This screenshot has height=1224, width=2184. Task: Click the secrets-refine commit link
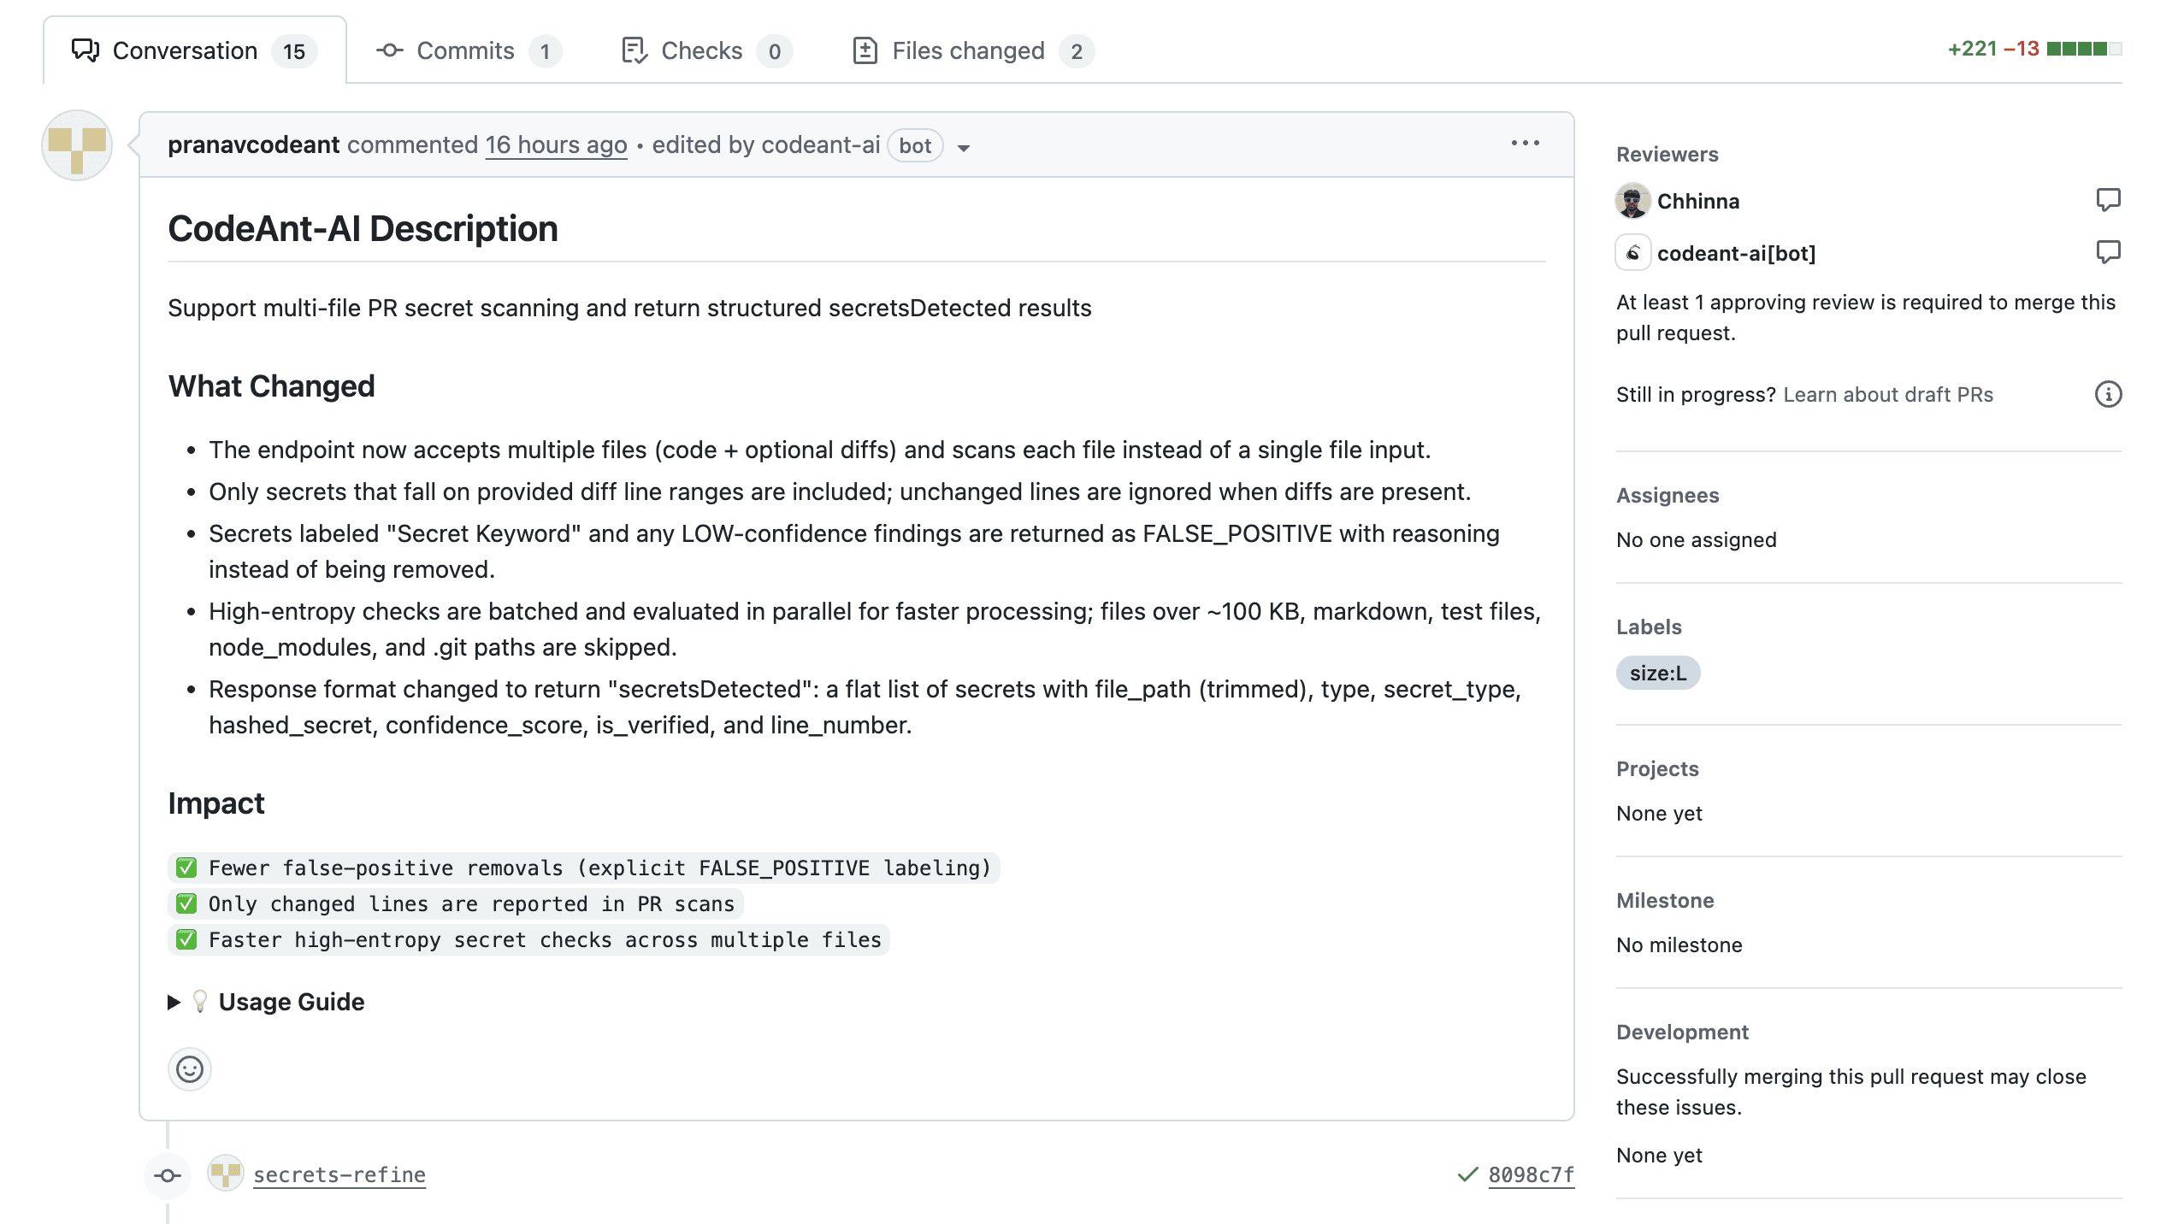click(x=339, y=1174)
